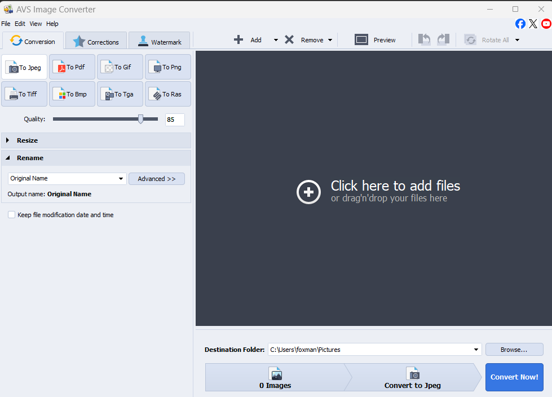The width and height of the screenshot is (552, 397).
Task: Click the rotate left icon
Action: pos(424,39)
